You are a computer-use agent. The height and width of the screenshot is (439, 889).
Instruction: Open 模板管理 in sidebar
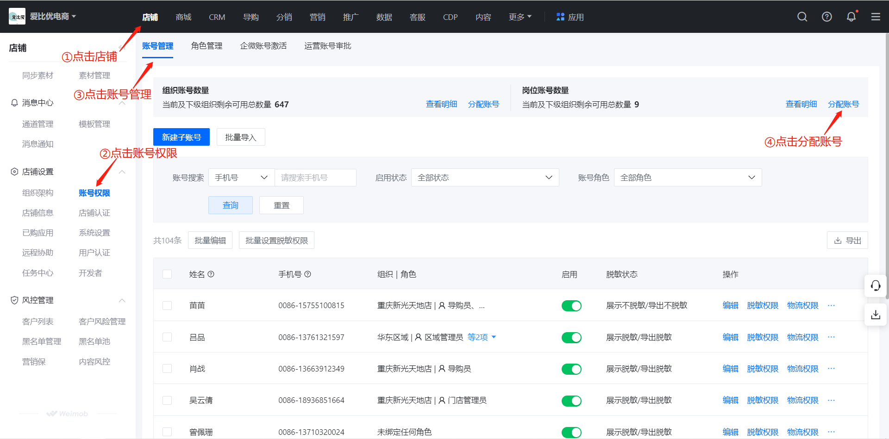(x=94, y=124)
